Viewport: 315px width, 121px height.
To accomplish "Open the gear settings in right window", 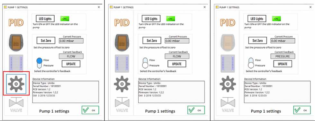I will click(x=228, y=84).
